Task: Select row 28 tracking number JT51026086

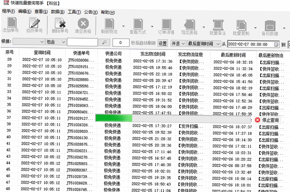Action: pyautogui.click(x=81, y=60)
